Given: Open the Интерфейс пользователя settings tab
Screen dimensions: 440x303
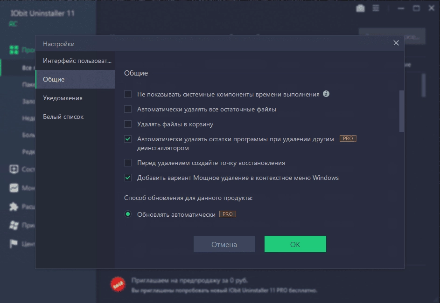Looking at the screenshot, I should [75, 61].
